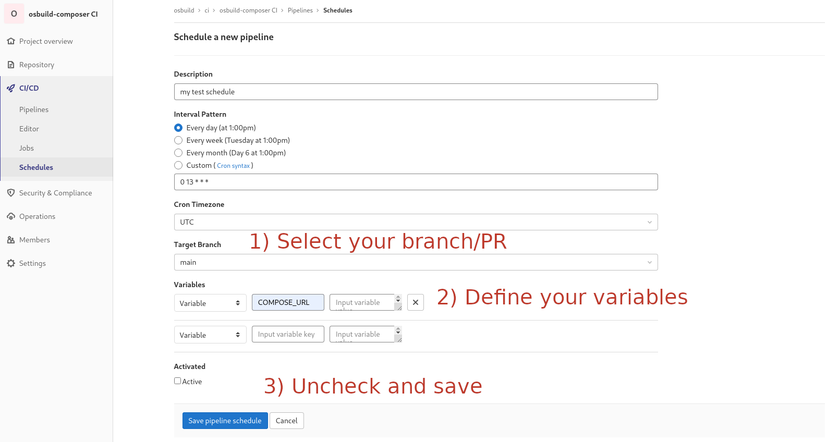The height and width of the screenshot is (442, 839).
Task: Toggle the Active checkbox
Action: 178,381
